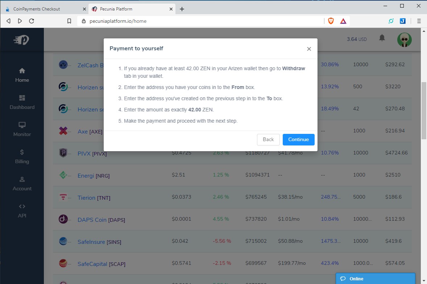Screen dimensions: 427x284
Task: Click the Axe red X coin icon
Action: click(63, 131)
